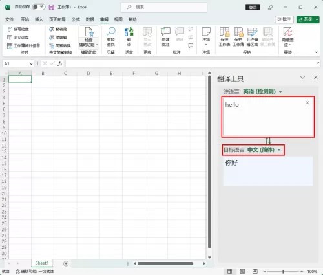Open Smart Lookup (智能查找)
323x275 pixels.
coord(111,36)
